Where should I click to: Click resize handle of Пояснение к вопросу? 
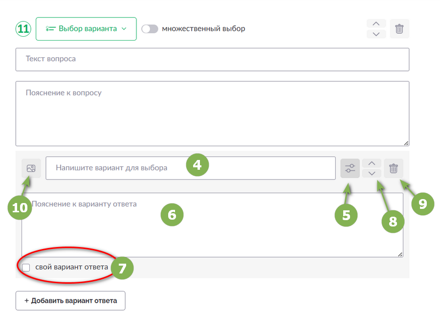click(406, 143)
